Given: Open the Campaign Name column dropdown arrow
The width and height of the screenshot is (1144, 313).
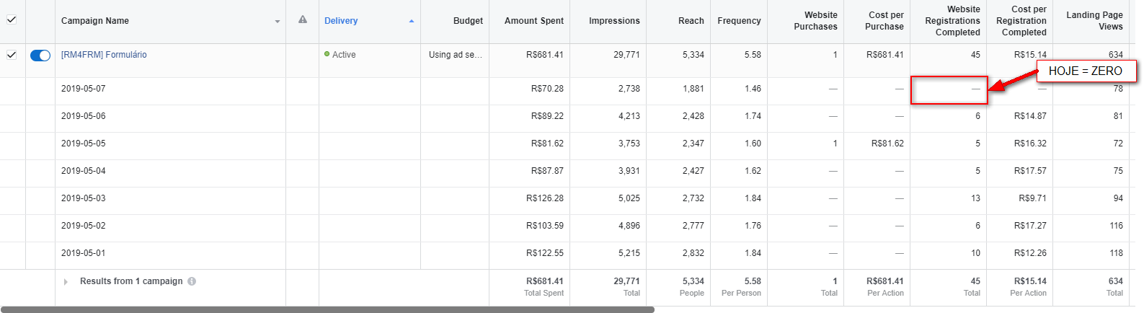Looking at the screenshot, I should 278,22.
